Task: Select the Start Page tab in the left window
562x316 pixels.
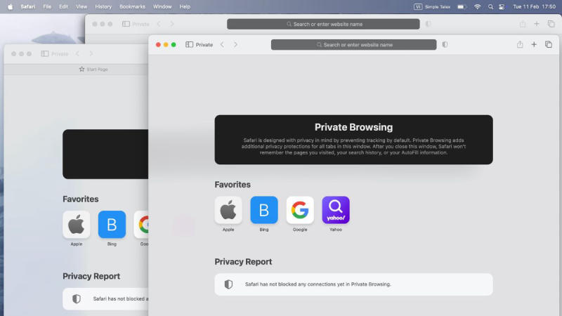Action: (93, 70)
